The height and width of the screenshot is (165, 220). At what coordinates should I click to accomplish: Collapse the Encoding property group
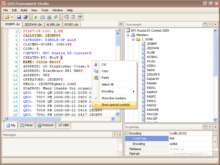127,133
